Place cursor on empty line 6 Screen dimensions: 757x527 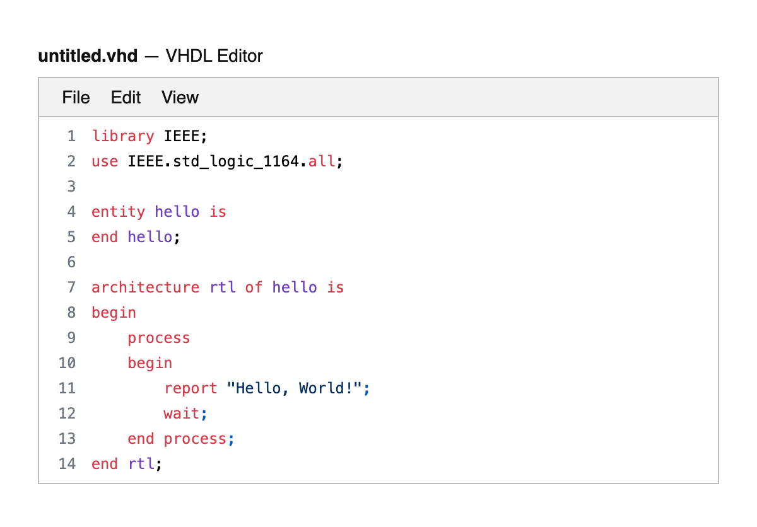coord(252,262)
